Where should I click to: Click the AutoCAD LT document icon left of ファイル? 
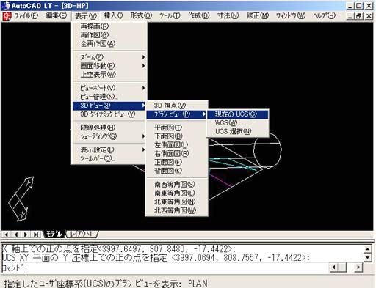pos(7,16)
